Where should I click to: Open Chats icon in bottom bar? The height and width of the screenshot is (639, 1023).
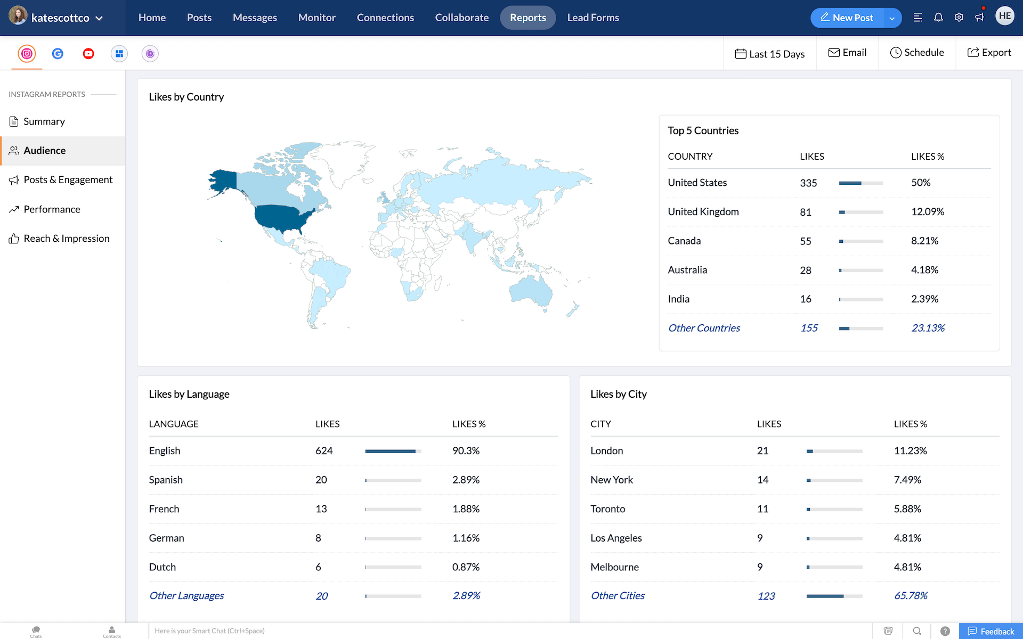point(36,631)
